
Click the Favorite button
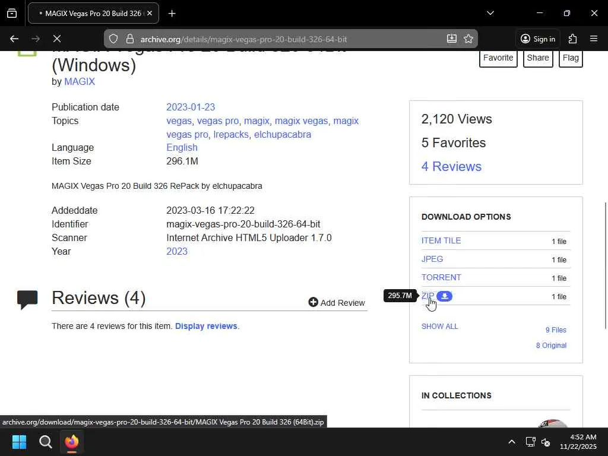tap(498, 58)
